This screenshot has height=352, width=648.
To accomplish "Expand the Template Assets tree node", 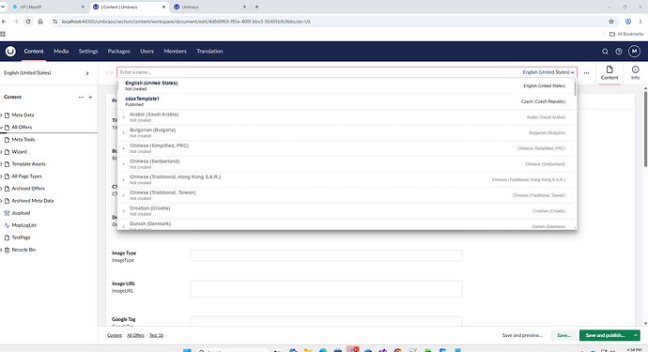I will (x=1, y=164).
